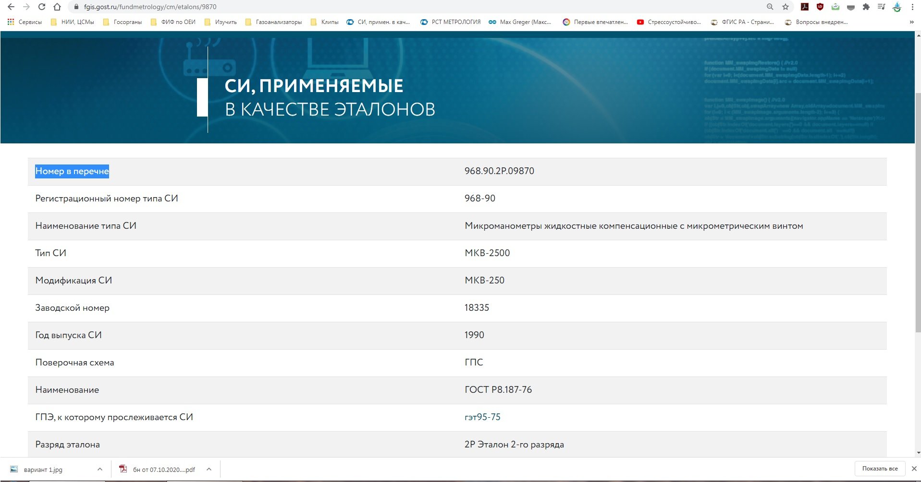Open the Chrome extensions puzzle menu

(866, 7)
